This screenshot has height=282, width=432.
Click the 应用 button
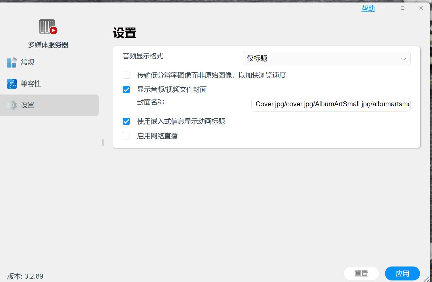click(402, 274)
